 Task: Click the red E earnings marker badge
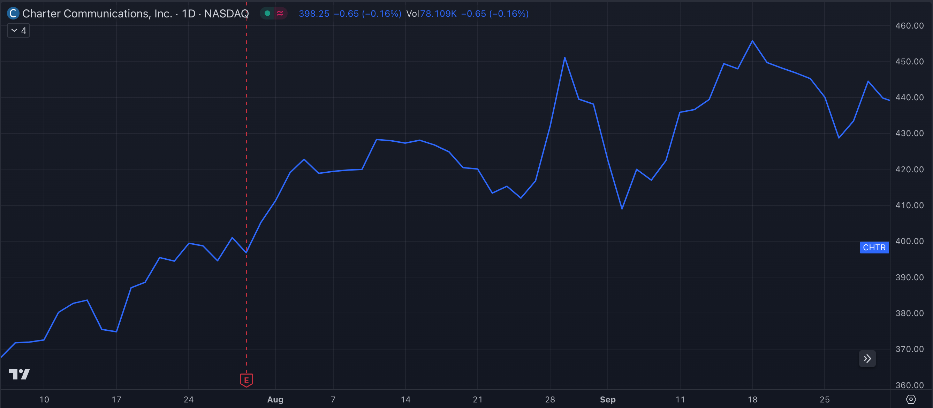click(x=246, y=380)
